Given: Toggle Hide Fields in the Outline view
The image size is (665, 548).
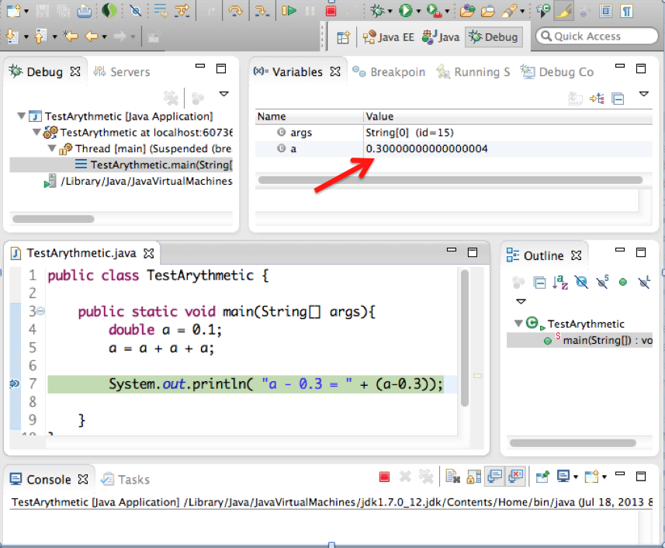Looking at the screenshot, I should click(x=580, y=283).
